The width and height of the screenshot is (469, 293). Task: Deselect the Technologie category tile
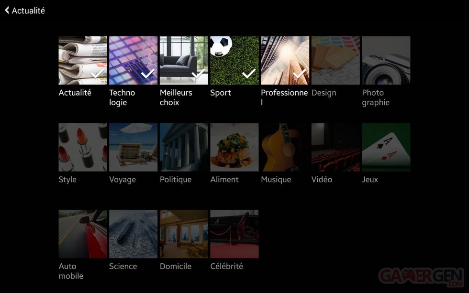point(133,60)
